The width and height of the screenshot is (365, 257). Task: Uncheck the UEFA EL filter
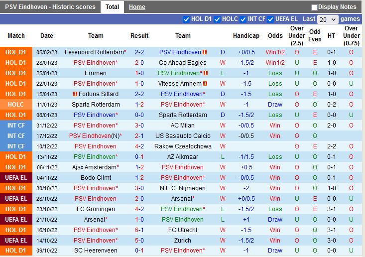[270, 19]
